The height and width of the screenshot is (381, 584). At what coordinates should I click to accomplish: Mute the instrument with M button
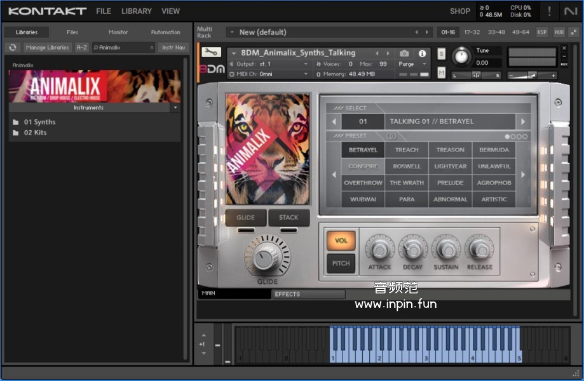(x=441, y=73)
